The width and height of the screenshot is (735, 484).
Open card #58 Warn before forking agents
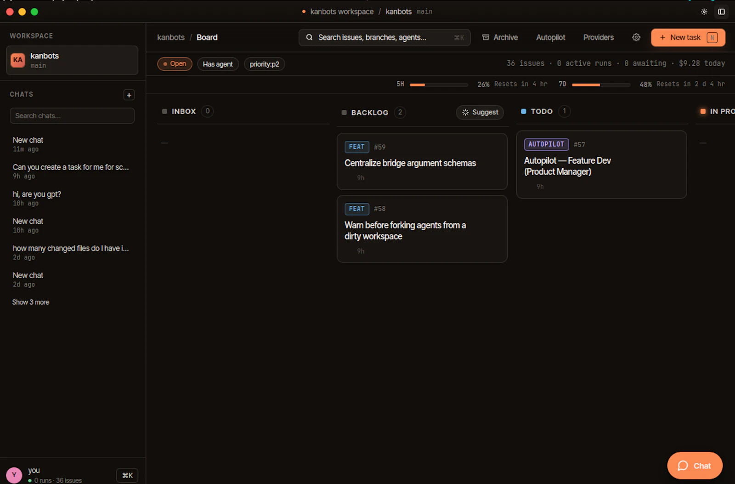pos(422,229)
